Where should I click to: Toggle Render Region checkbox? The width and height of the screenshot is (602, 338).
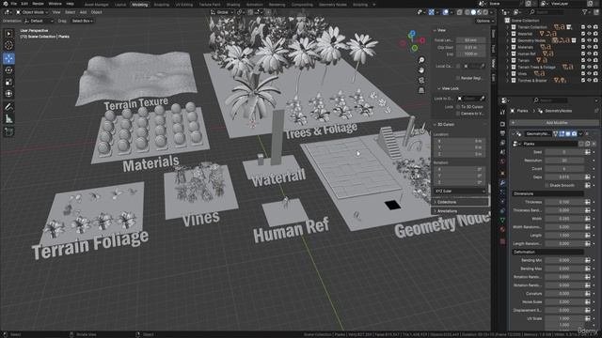tap(458, 78)
